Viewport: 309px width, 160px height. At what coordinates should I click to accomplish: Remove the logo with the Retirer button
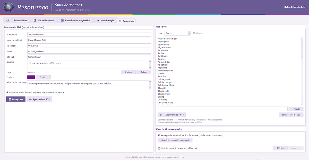pos(144,72)
